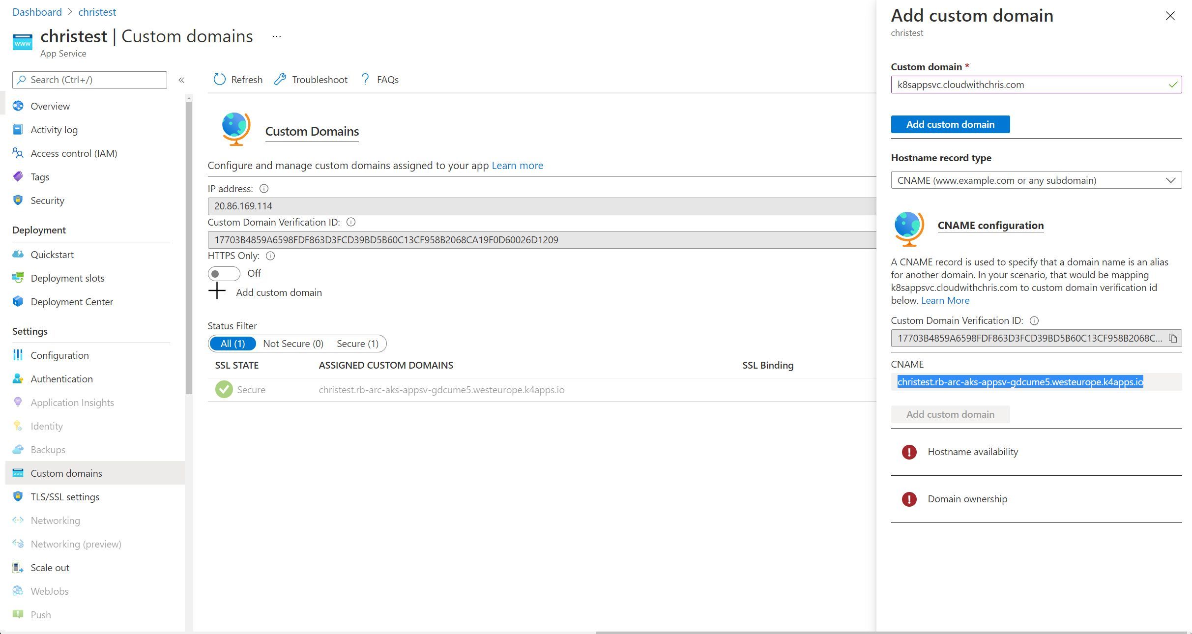Open the Configuration icon
Viewport: 1192px width, 634px height.
click(18, 355)
